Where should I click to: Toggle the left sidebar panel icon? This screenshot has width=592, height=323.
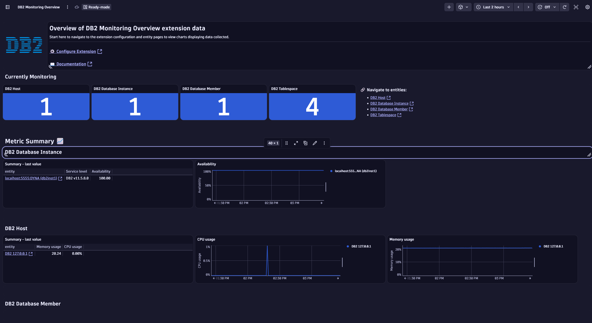(8, 7)
